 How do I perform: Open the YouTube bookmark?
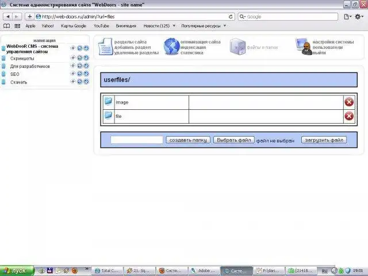(x=101, y=26)
